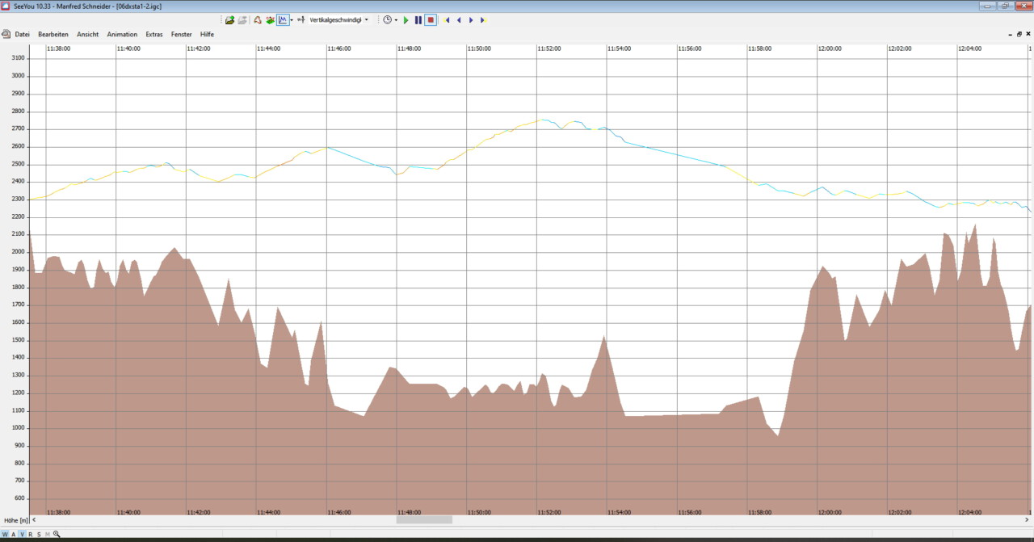The height and width of the screenshot is (542, 1034).
Task: Click the document icon beside Datei
Action: click(x=6, y=35)
